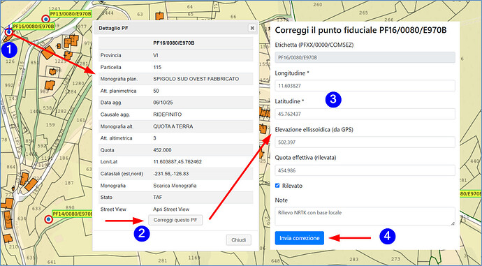Click the Att. planimetrica value 50
Screen dimensions: 482x266
coord(156,91)
